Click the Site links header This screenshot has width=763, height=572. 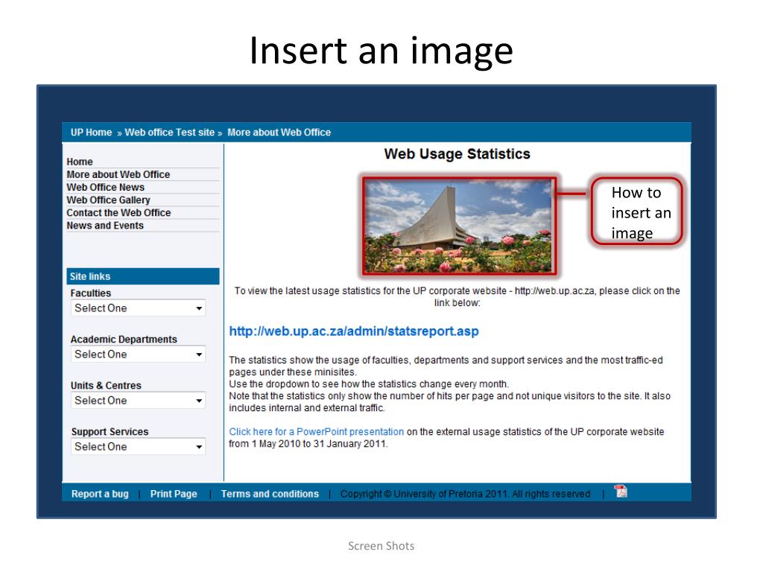coord(143,276)
